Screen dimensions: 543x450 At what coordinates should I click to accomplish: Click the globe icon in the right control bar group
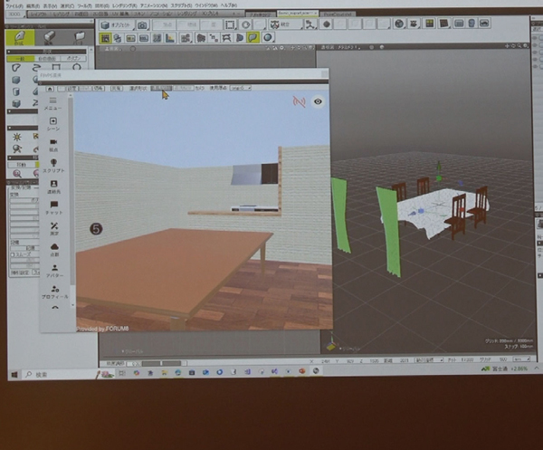(x=399, y=24)
